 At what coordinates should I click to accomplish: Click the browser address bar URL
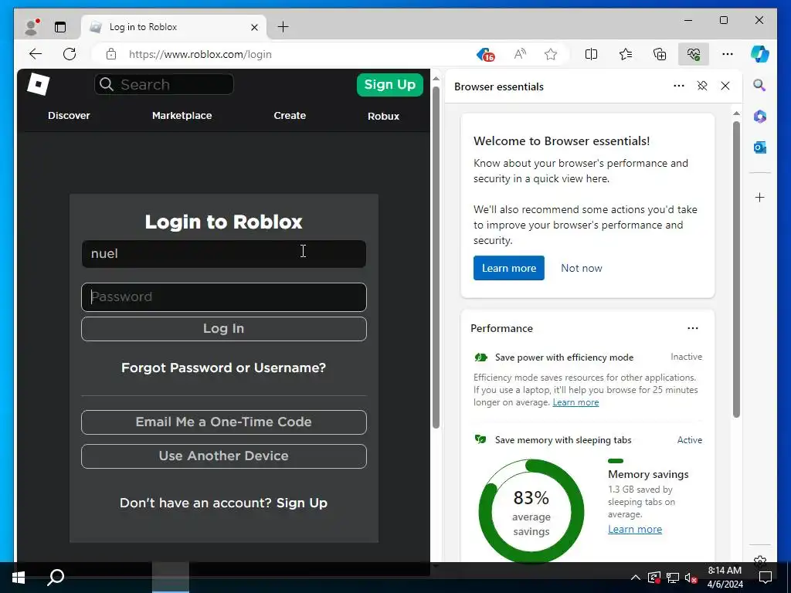(200, 55)
